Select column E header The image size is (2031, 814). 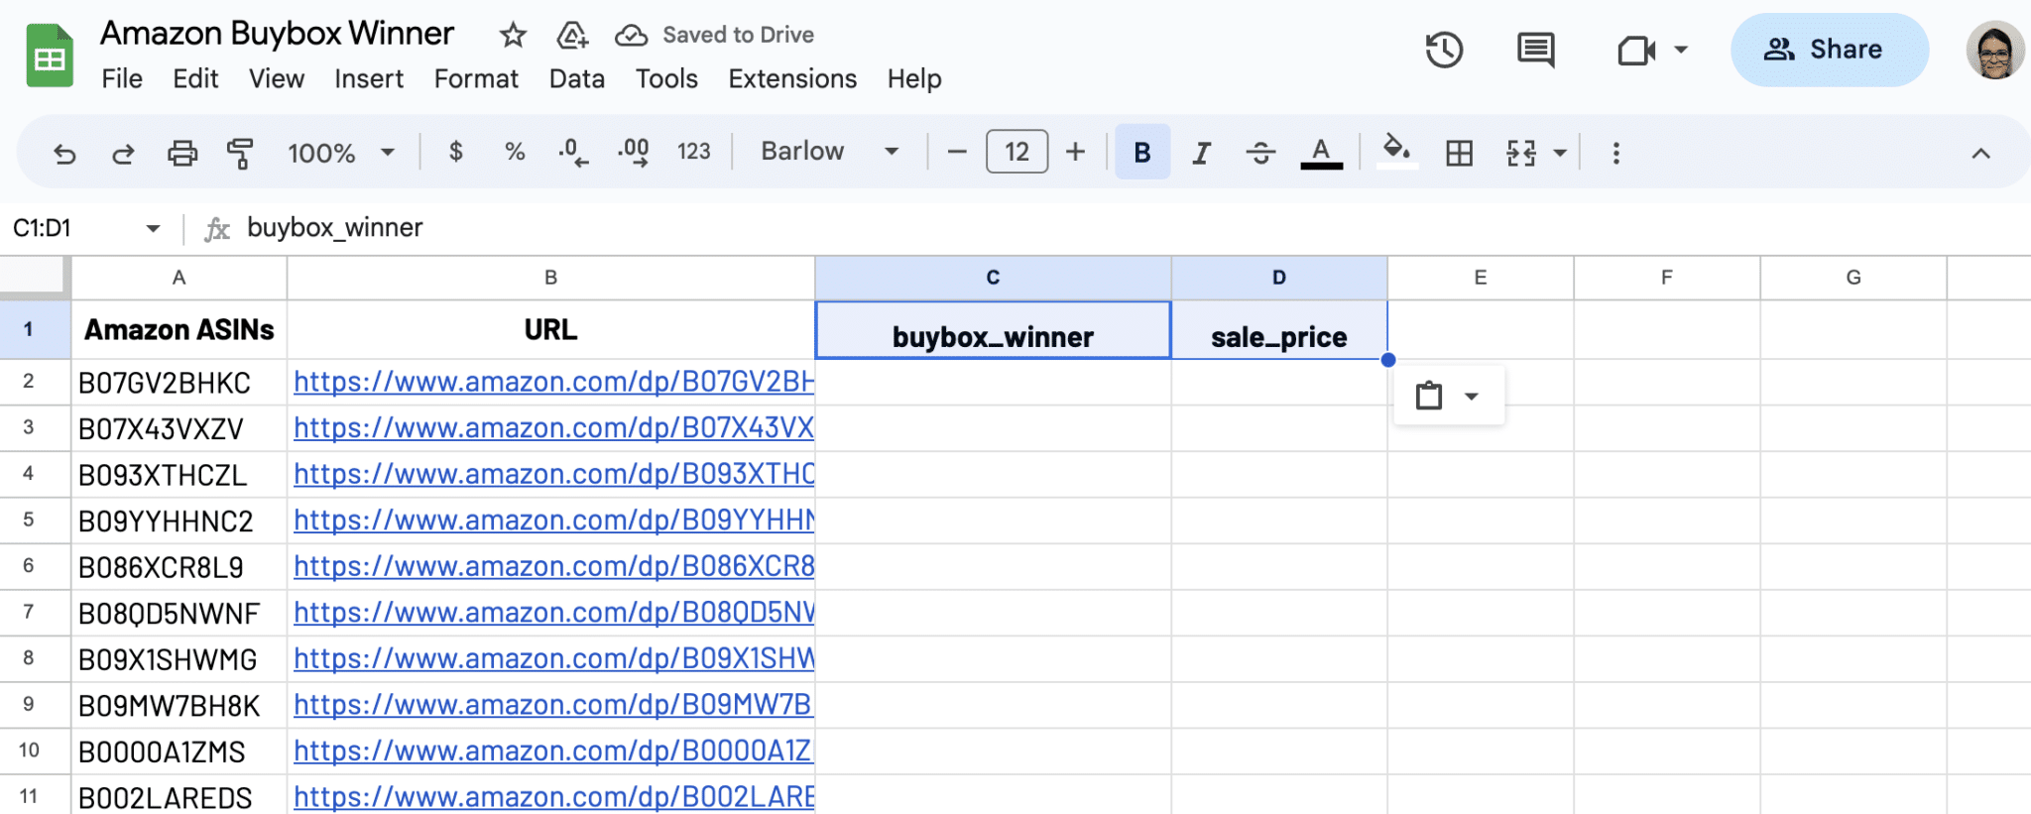coord(1480,278)
